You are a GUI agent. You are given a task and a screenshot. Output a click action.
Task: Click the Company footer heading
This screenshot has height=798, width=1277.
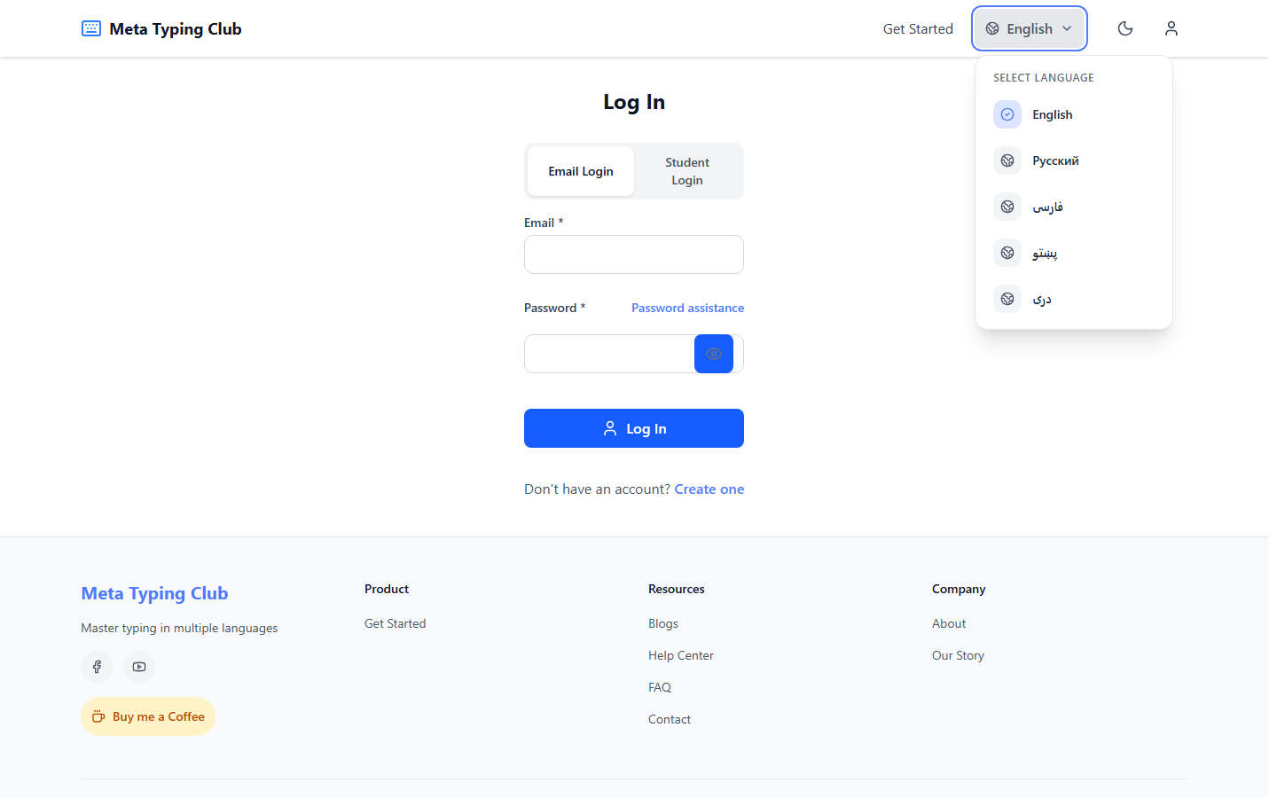click(959, 589)
